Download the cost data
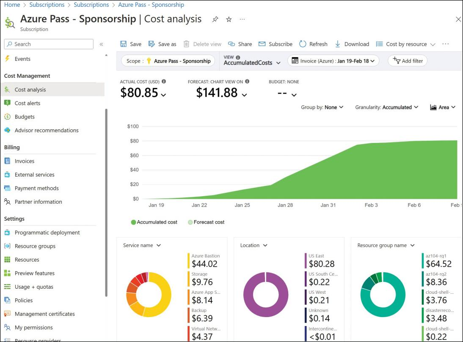The height and width of the screenshot is (342, 463). [x=352, y=44]
